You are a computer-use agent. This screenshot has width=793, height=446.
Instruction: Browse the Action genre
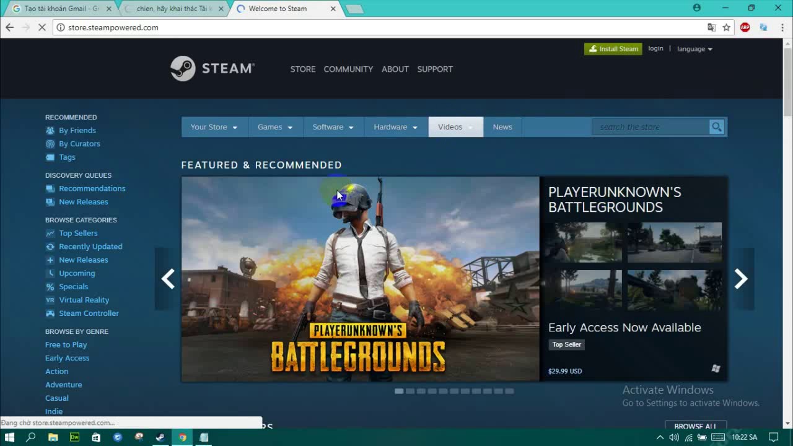tap(56, 372)
